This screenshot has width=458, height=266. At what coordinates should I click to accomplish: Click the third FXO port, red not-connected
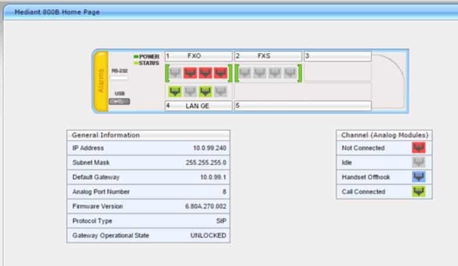click(x=206, y=73)
